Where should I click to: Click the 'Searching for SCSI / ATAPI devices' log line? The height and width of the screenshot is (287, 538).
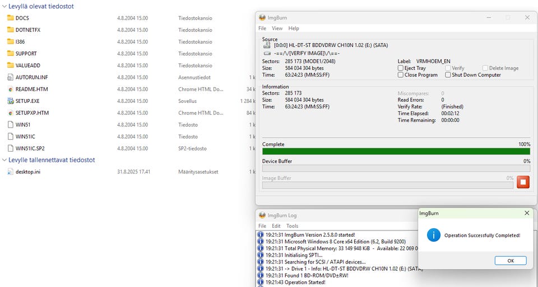tap(316, 262)
